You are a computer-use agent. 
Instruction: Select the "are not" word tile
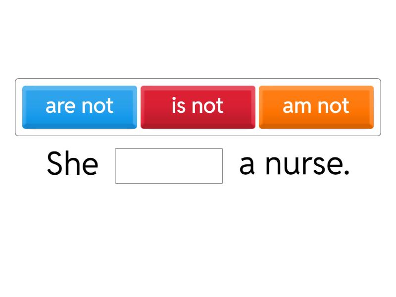(x=80, y=107)
